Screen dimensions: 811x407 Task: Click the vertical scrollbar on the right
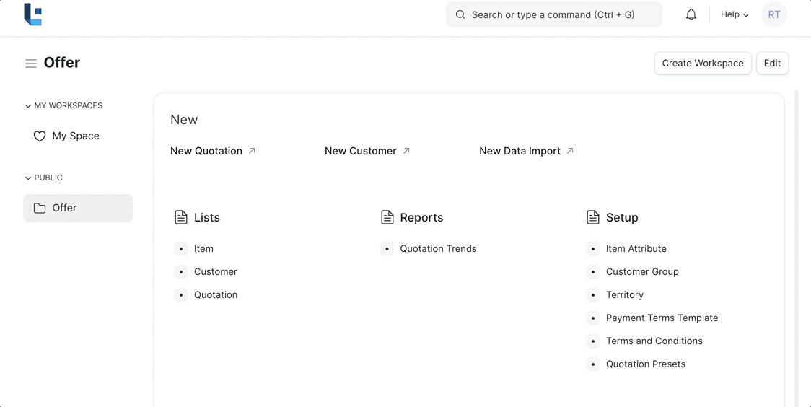[797, 245]
